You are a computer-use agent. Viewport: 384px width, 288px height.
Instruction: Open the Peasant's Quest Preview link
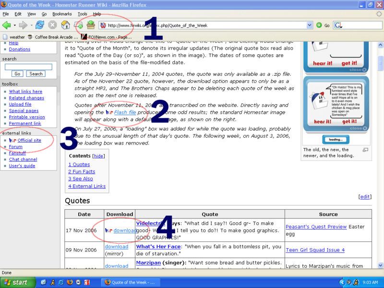coord(316,227)
